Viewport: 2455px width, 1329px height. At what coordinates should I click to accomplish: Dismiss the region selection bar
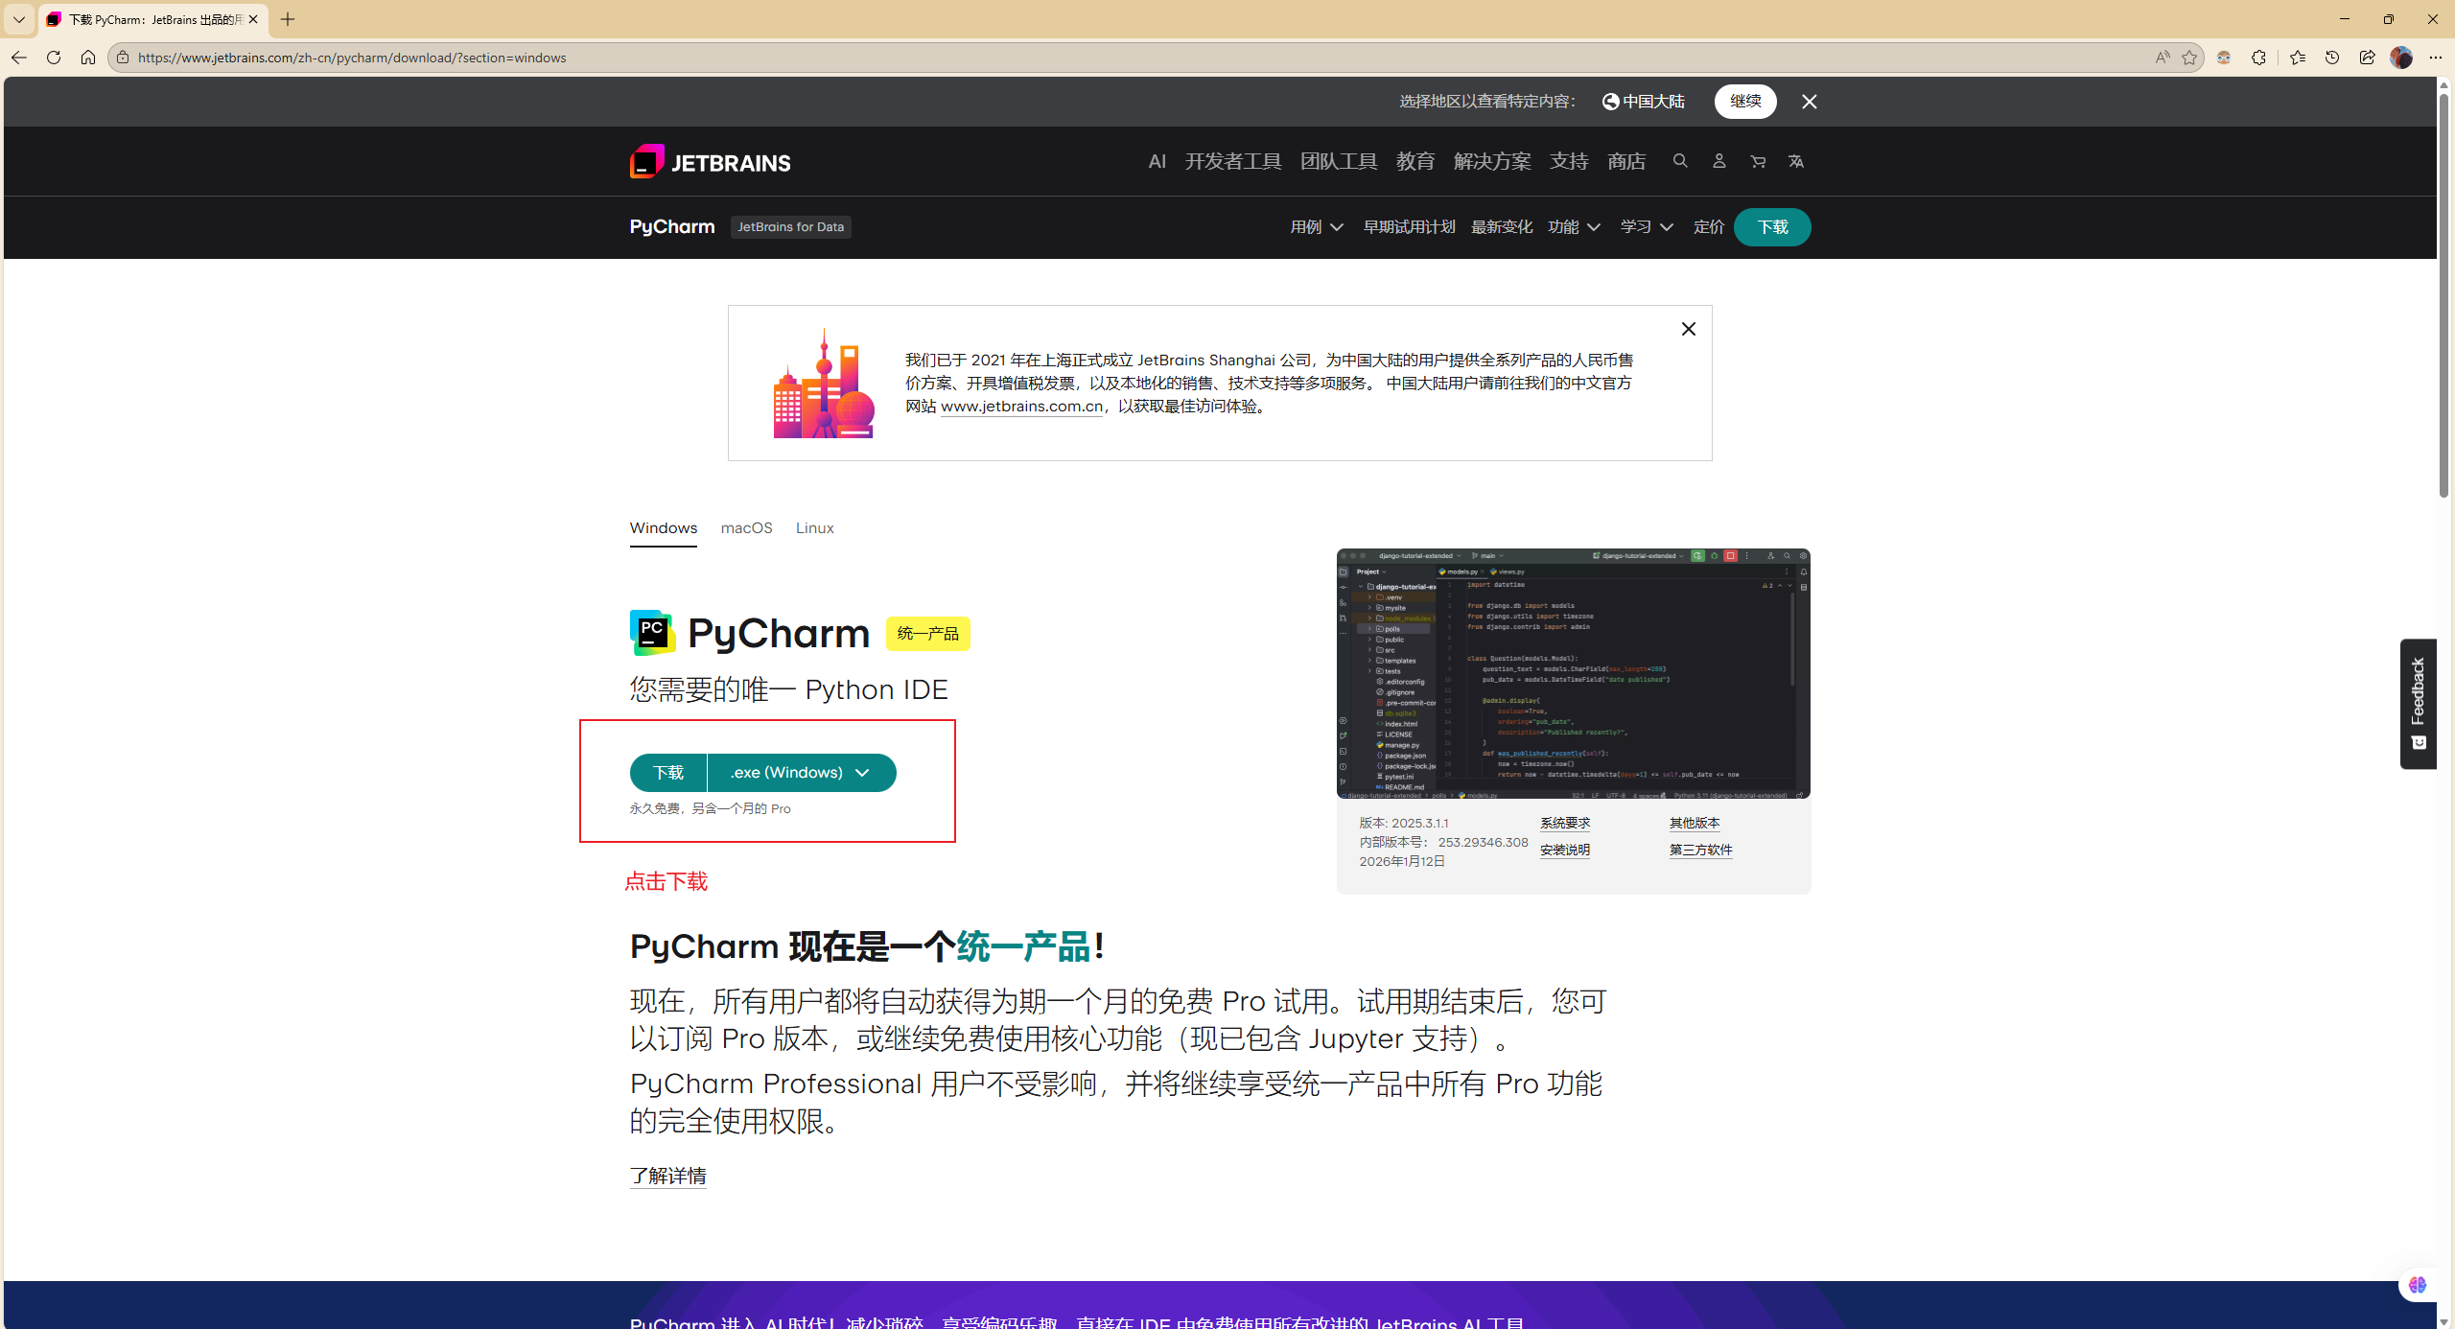1809,102
